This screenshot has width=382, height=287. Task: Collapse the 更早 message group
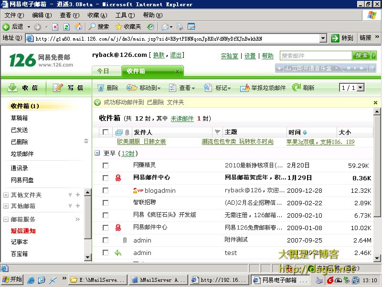click(x=97, y=154)
